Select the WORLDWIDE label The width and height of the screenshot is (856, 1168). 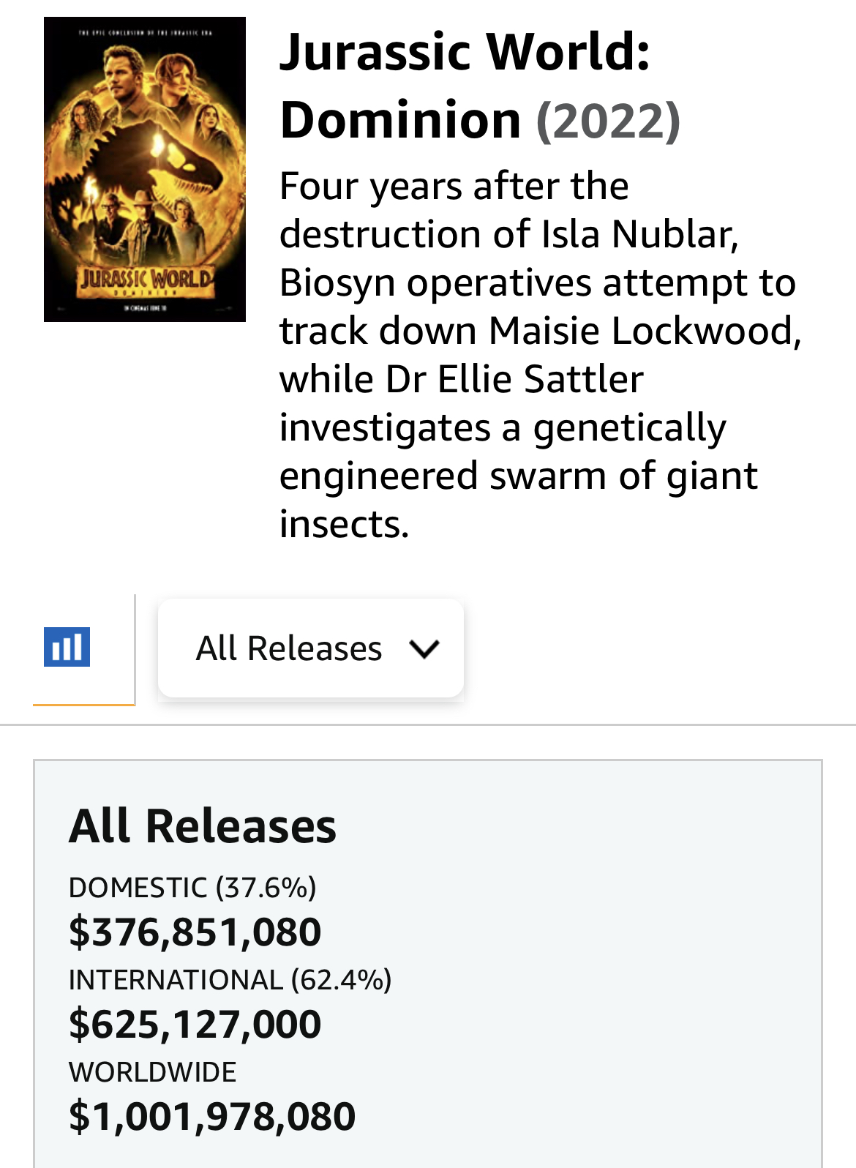coord(152,1072)
